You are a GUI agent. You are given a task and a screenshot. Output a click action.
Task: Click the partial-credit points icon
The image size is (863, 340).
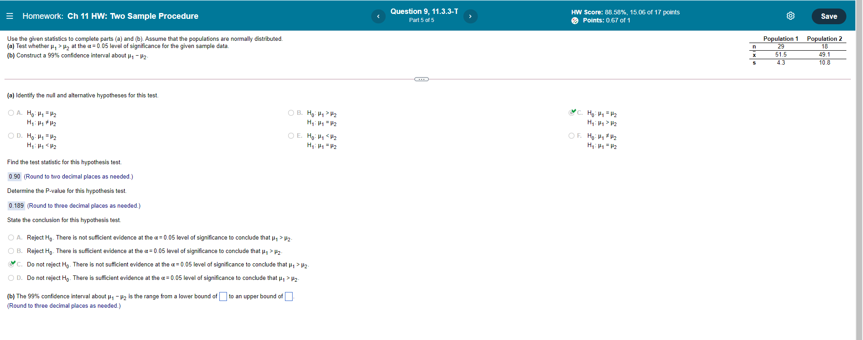click(x=575, y=21)
